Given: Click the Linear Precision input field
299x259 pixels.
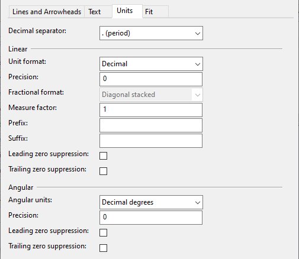Looking at the screenshot, I should (151, 79).
